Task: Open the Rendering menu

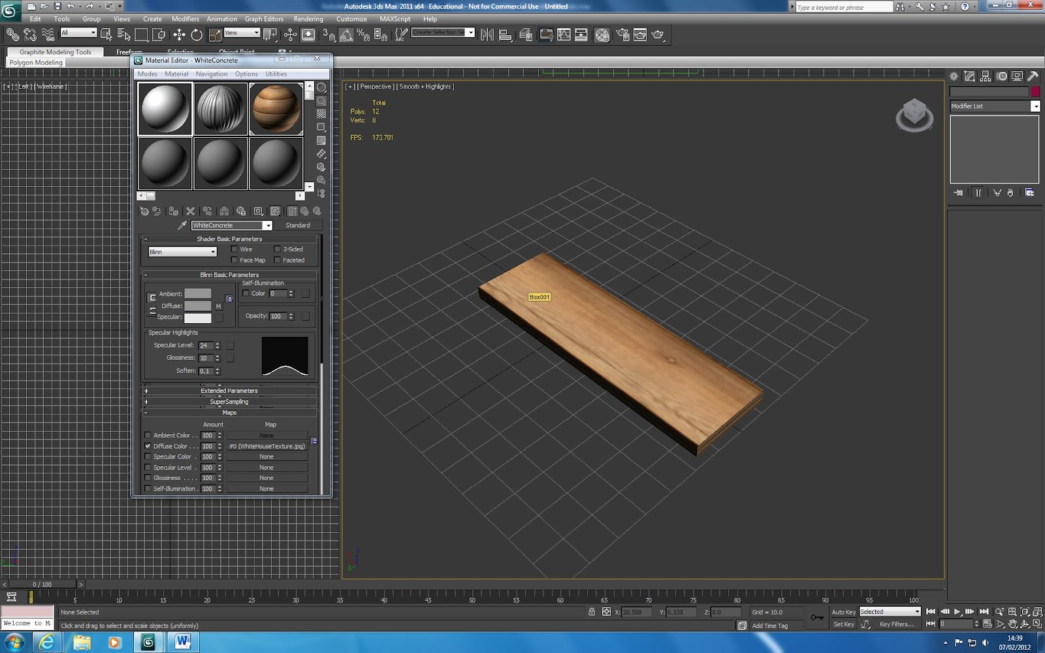Action: pyautogui.click(x=308, y=19)
